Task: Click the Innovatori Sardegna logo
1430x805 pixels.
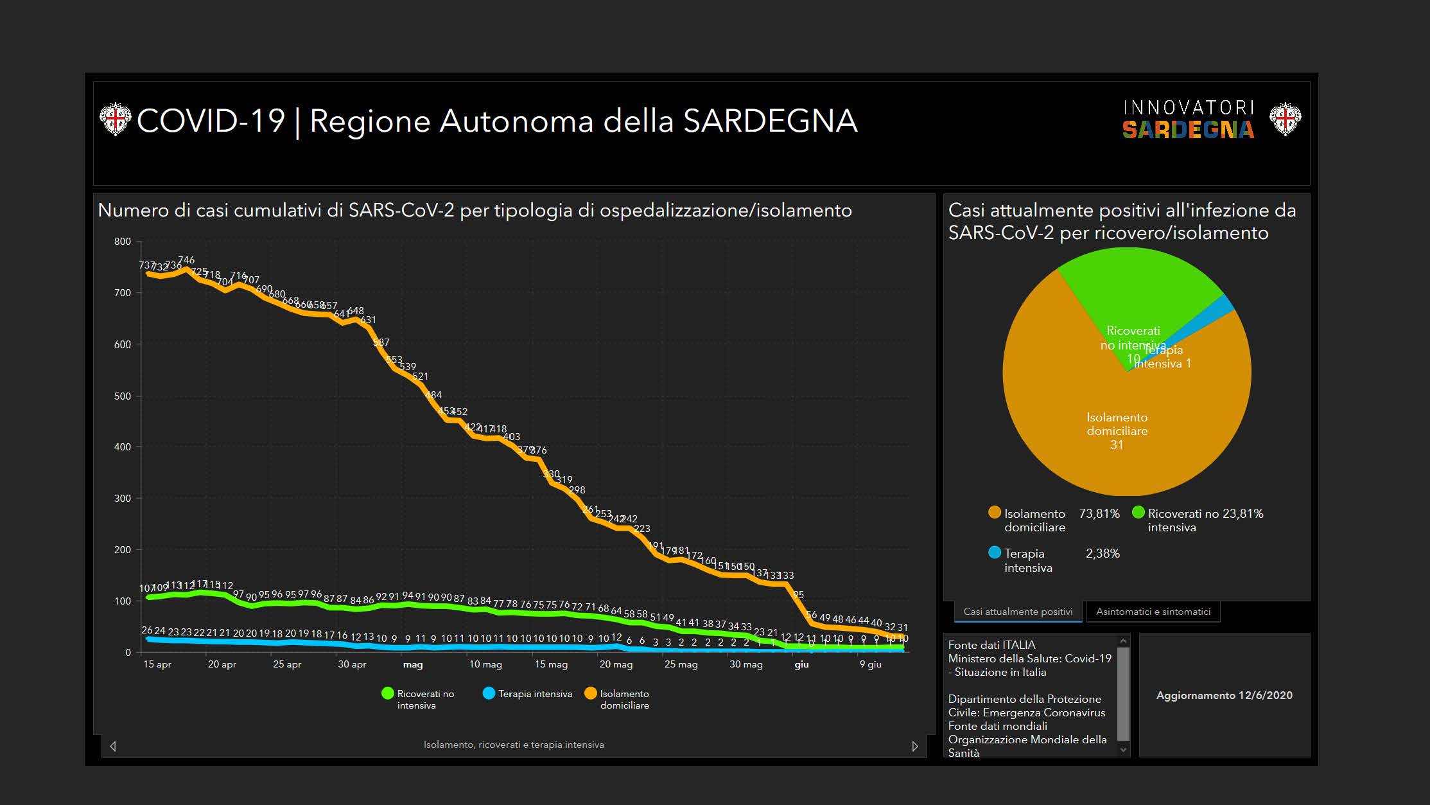Action: tap(1188, 119)
